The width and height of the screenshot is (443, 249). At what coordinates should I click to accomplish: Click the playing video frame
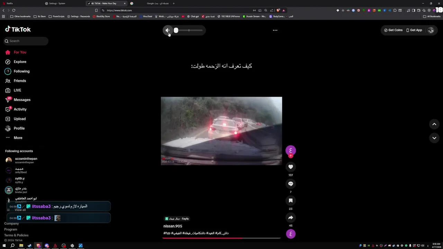[x=221, y=131]
